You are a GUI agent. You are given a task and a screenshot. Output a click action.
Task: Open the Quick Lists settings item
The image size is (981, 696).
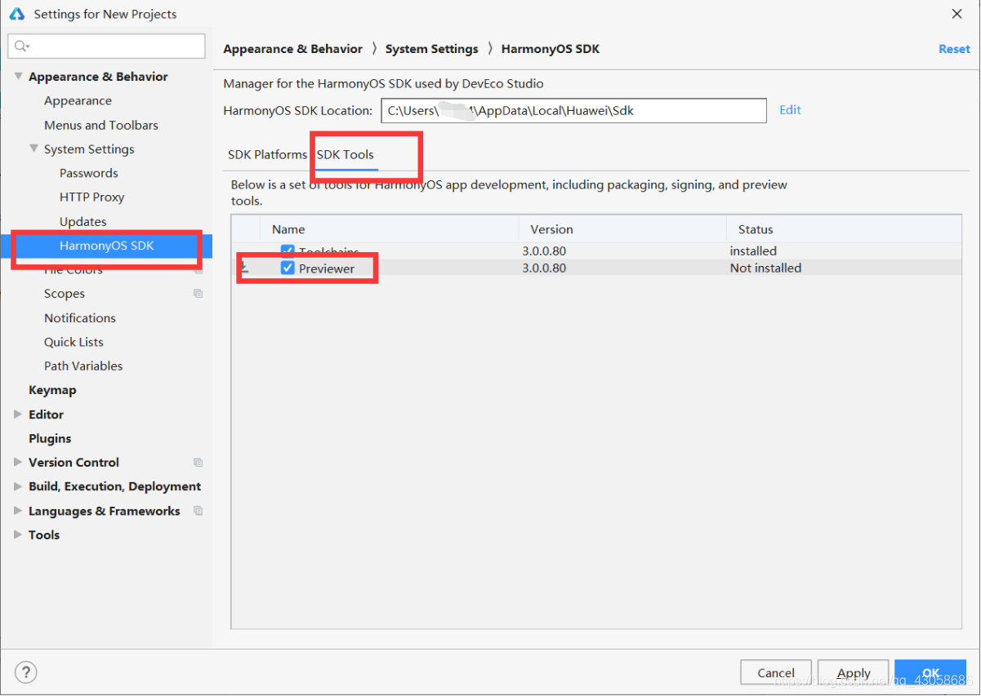coord(74,342)
